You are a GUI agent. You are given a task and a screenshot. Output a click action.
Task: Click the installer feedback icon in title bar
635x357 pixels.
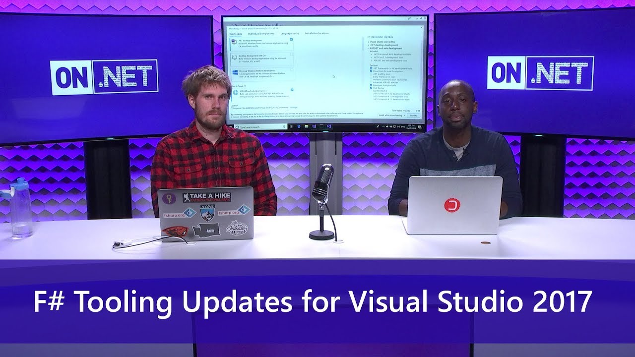[x=409, y=18]
